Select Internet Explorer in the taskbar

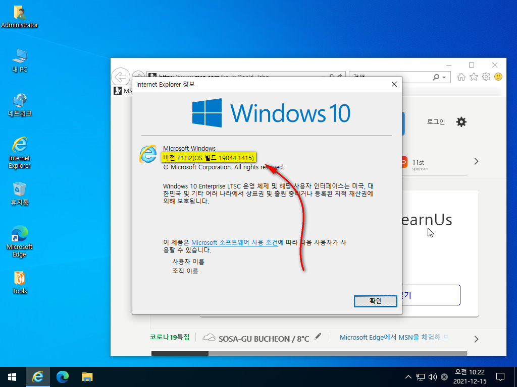(37, 377)
